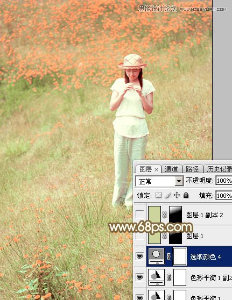Click link icon of 图层 1 副本 2
232x300 pixels.
pyautogui.click(x=165, y=215)
